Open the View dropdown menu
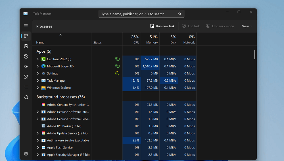This screenshot has height=161, width=284. (247, 26)
